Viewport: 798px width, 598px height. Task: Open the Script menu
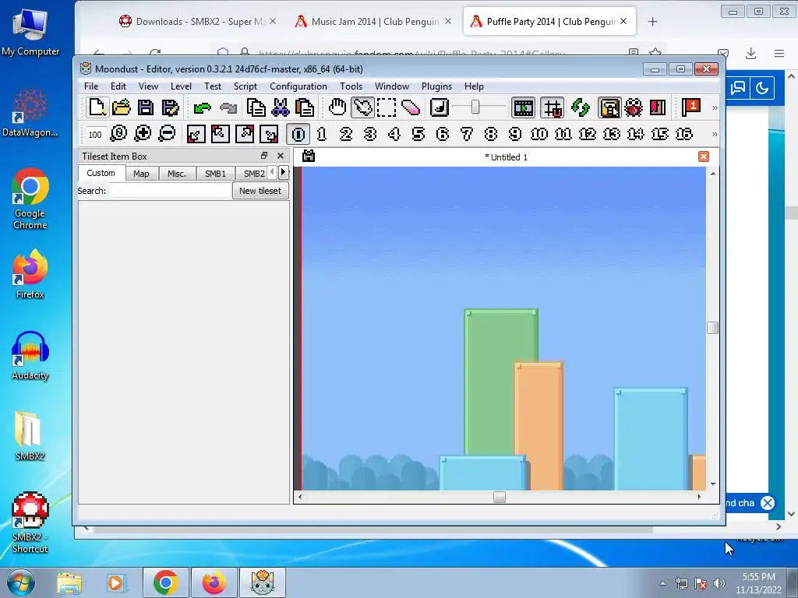pos(245,86)
